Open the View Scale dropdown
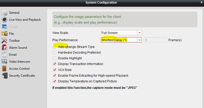 click(x=139, y=33)
